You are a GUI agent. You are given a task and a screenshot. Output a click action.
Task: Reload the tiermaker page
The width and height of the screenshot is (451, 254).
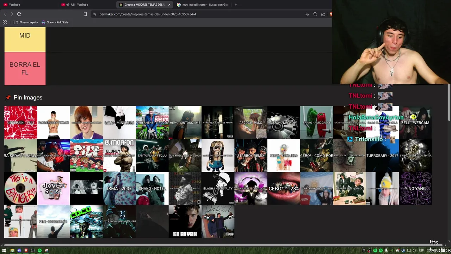[x=19, y=14]
